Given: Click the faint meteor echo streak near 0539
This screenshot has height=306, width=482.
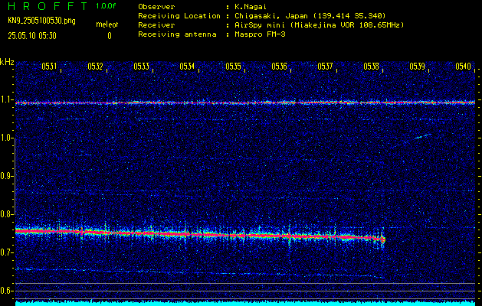Looking at the screenshot, I should point(424,136).
